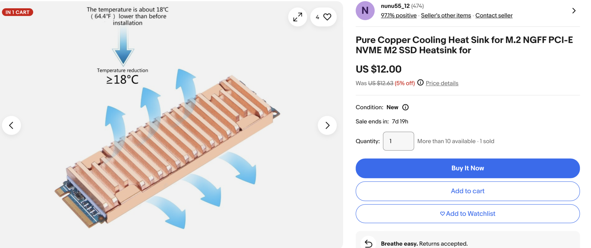Open Seller's other items link

click(x=446, y=15)
